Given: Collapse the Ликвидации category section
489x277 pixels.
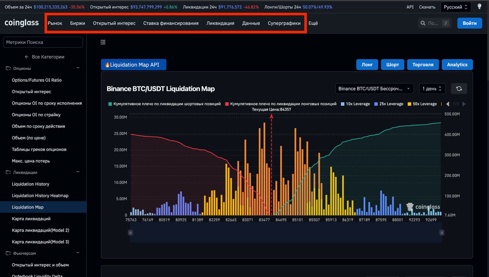Looking at the screenshot, I should click(78, 172).
